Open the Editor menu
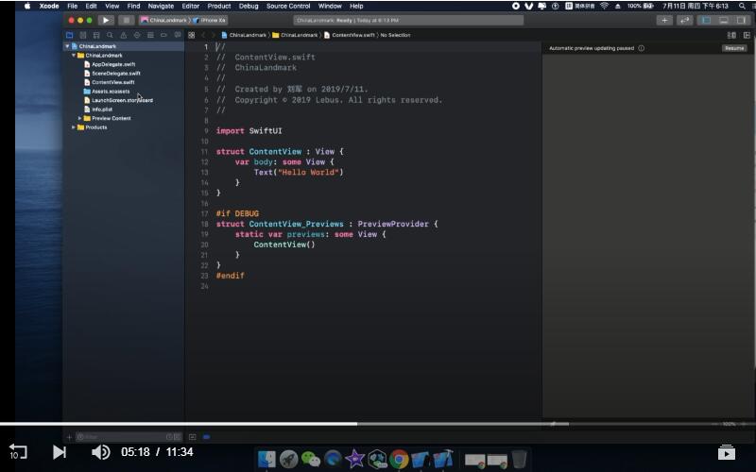The width and height of the screenshot is (756, 472). pos(191,6)
